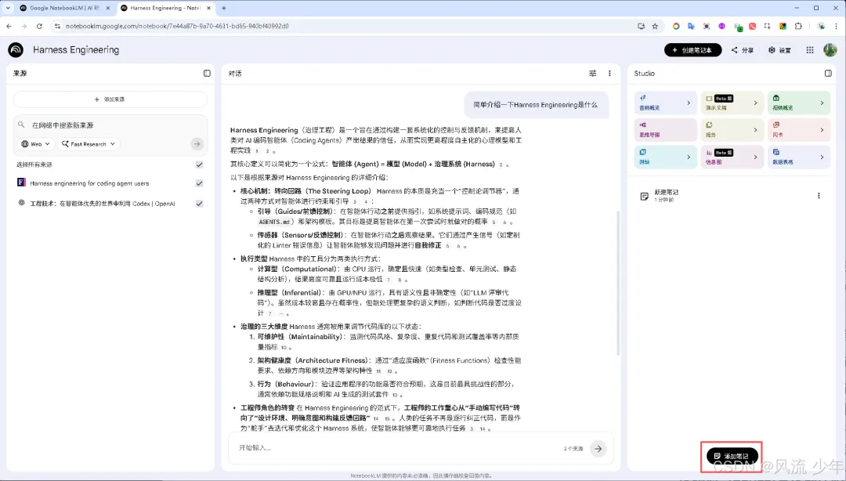Uncheck Harness engineering for coding agent users source
The height and width of the screenshot is (481, 846).
pos(199,183)
